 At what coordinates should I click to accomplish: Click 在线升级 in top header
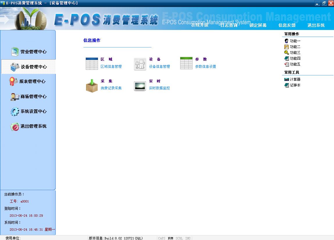tap(200, 25)
